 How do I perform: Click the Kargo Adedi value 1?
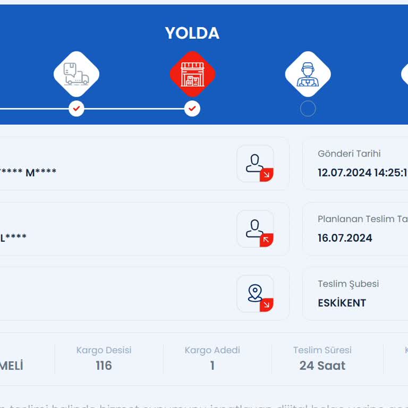pos(212,365)
